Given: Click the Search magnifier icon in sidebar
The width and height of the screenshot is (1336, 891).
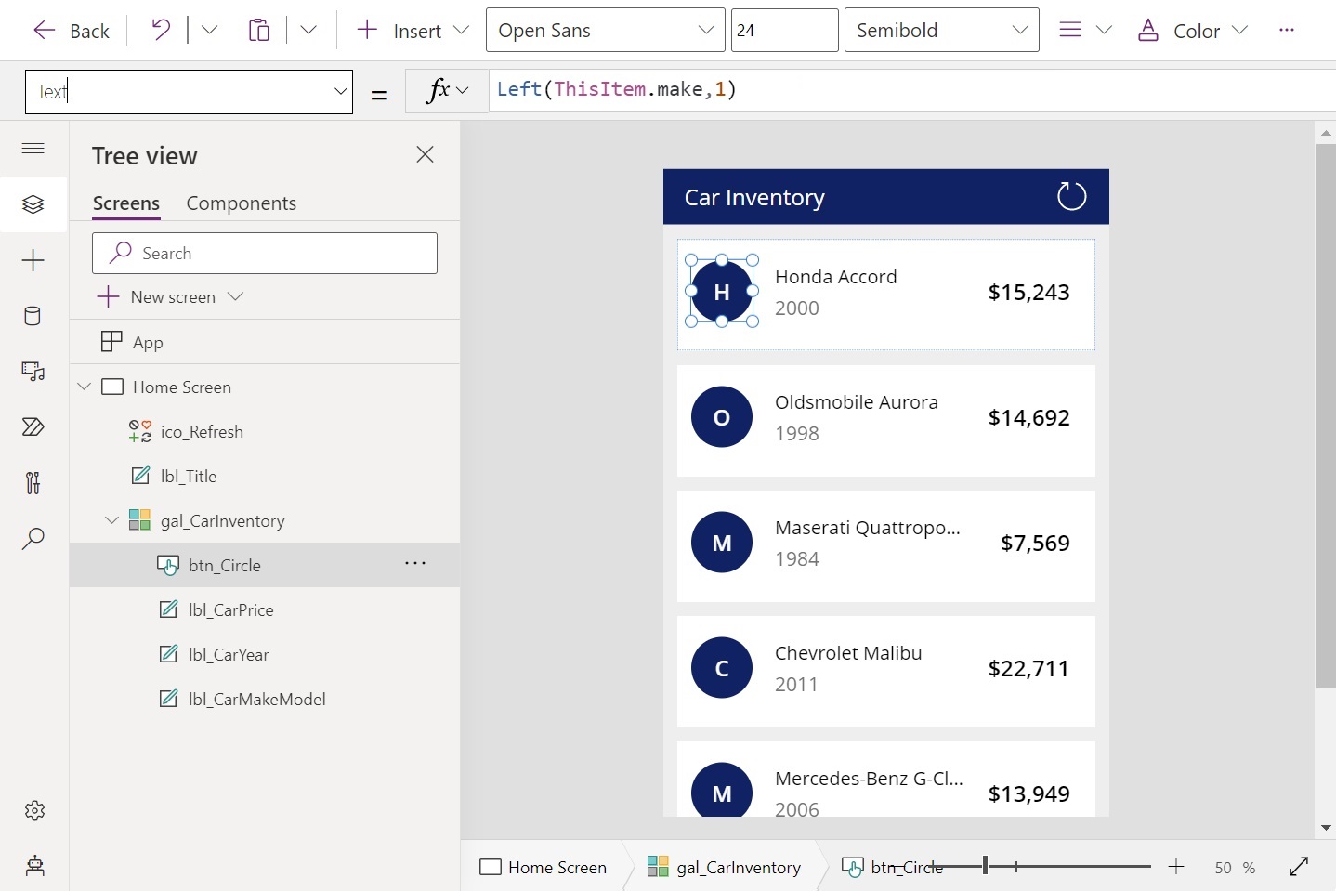Looking at the screenshot, I should (x=33, y=539).
